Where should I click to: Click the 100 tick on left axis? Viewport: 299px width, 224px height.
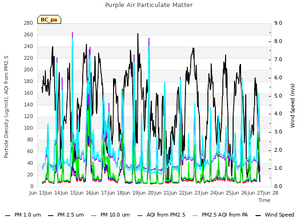coord(28,128)
